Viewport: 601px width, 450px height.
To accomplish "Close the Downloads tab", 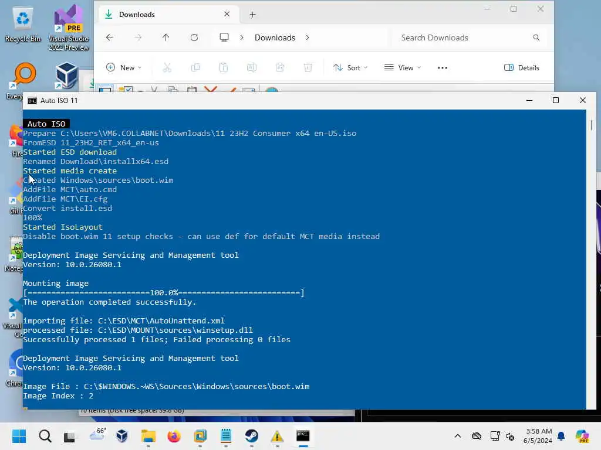I will tap(227, 14).
